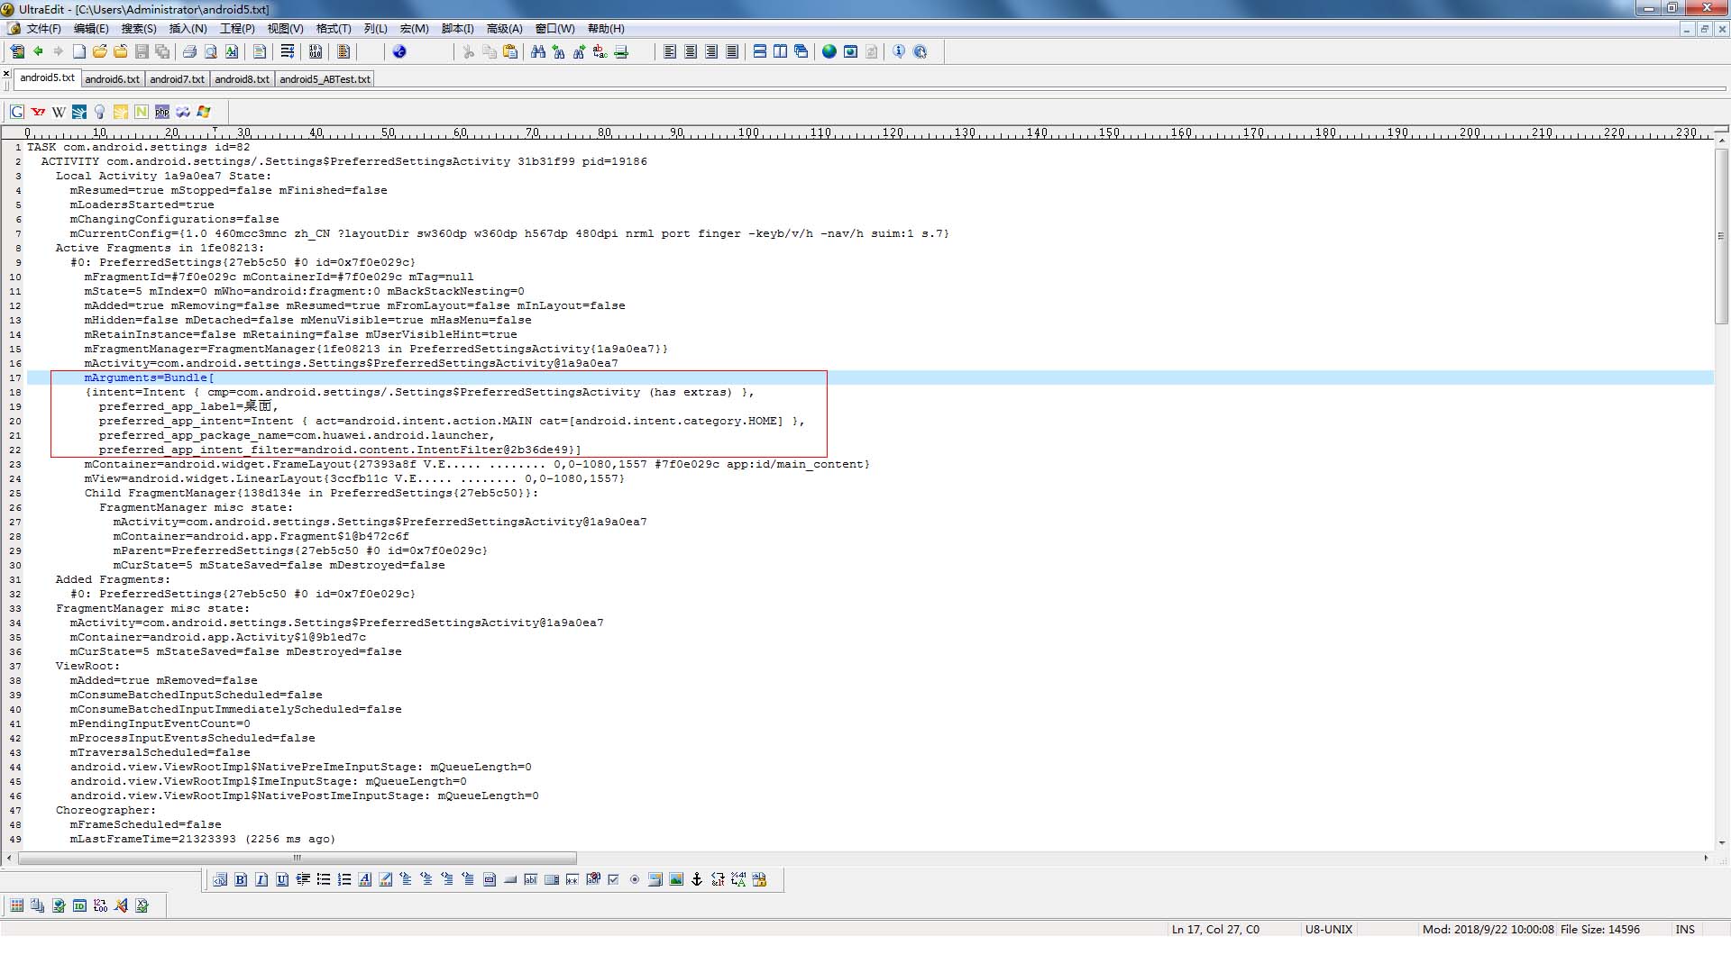Click the Replace abc icon
The width and height of the screenshot is (1731, 973).
(x=600, y=51)
